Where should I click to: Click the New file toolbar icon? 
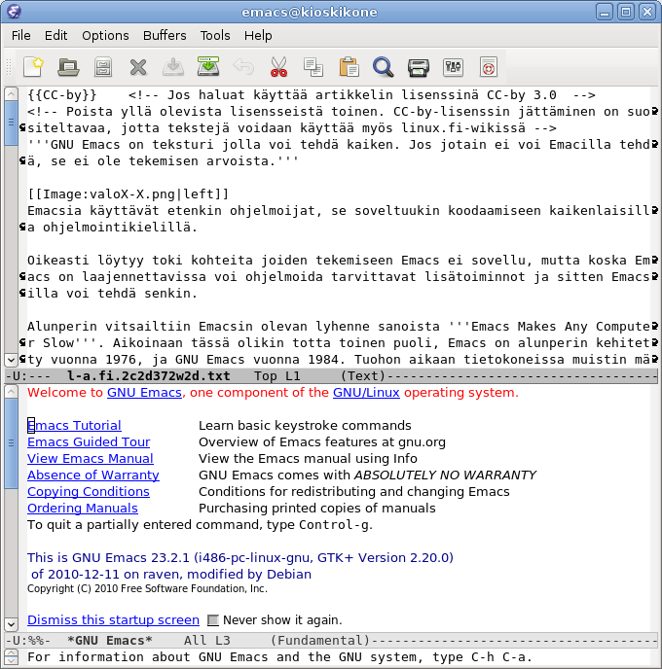(x=34, y=67)
